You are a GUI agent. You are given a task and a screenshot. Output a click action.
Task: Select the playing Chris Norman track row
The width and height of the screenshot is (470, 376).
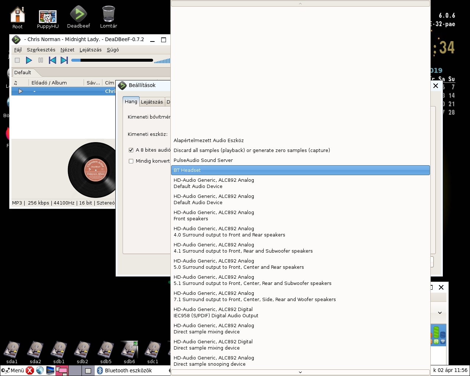(x=64, y=91)
